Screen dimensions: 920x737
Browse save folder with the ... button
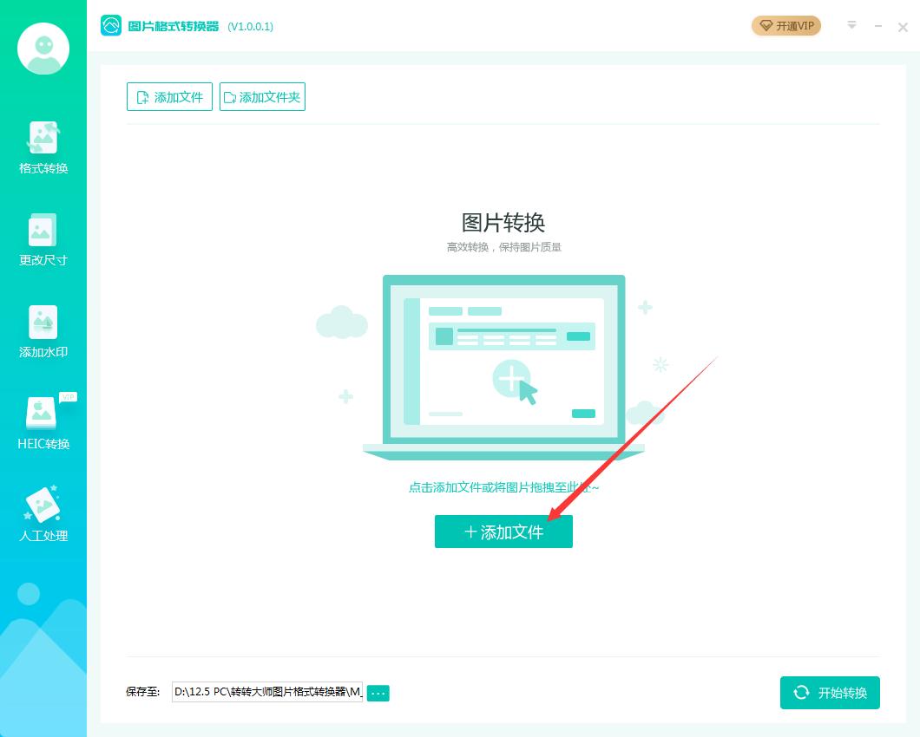coord(378,693)
